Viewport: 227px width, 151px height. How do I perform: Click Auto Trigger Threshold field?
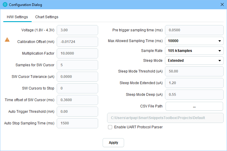(77, 112)
